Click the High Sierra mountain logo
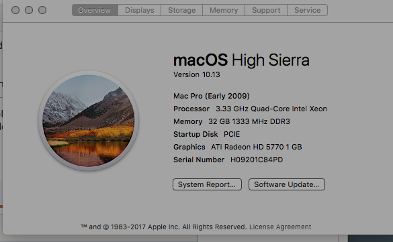 [x=89, y=121]
